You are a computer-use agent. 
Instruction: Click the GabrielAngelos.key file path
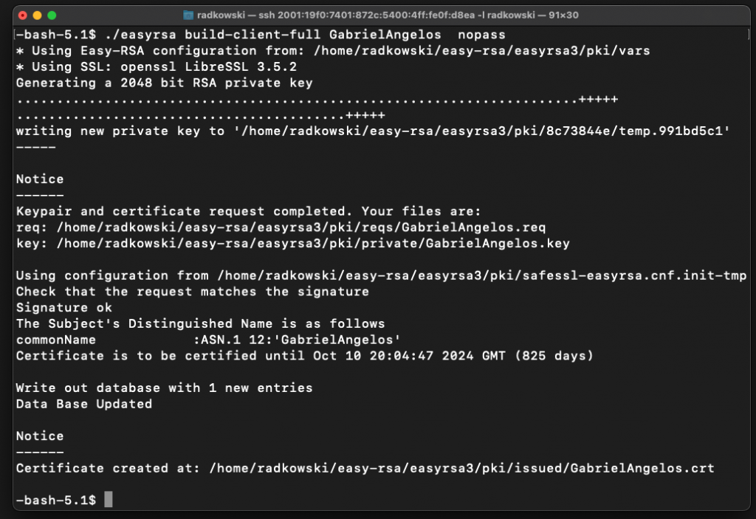pos(313,244)
